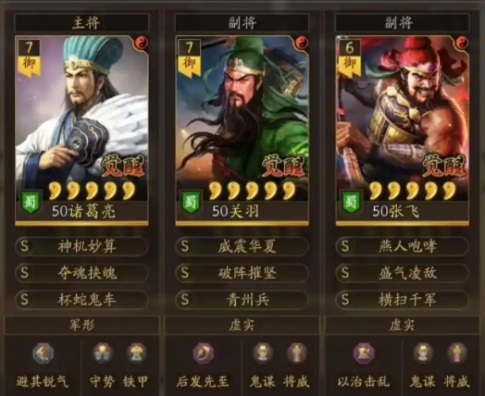The height and width of the screenshot is (396, 485).
Task: Select the 铁甲 armor icon
Action: click(x=137, y=353)
